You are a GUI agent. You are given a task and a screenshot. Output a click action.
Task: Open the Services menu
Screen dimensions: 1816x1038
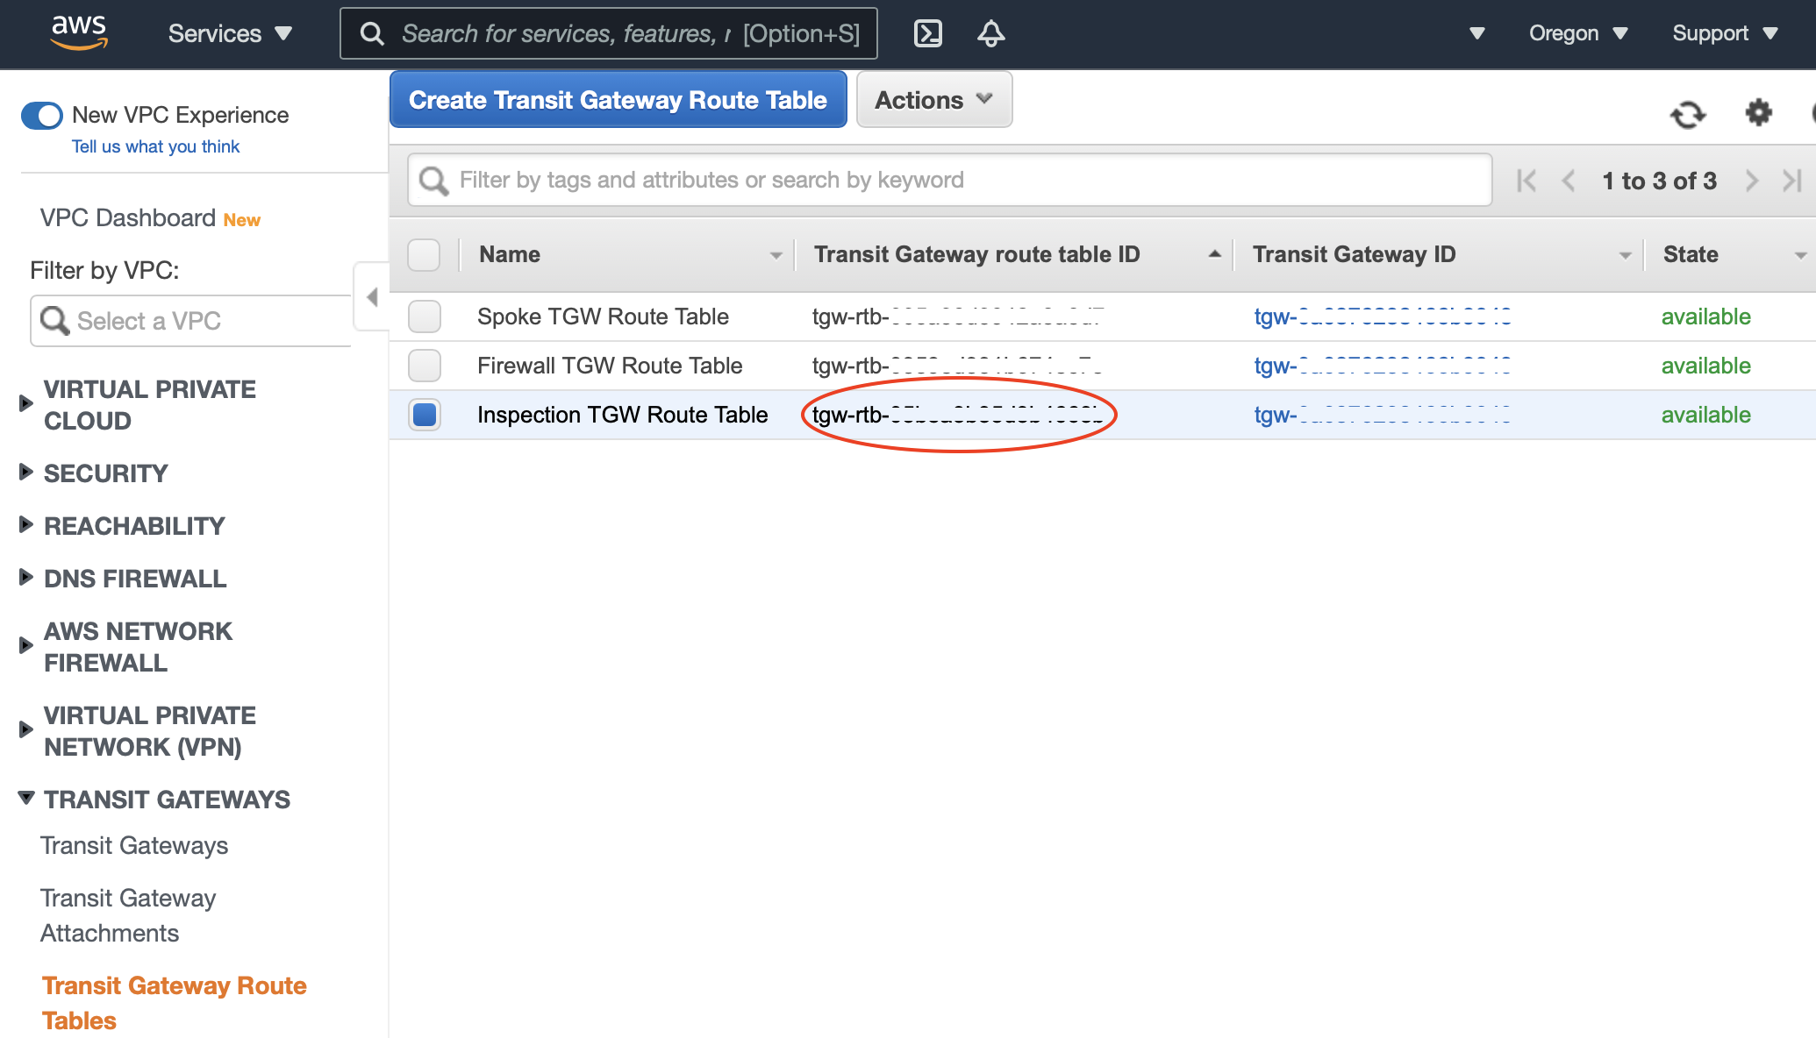tap(229, 33)
